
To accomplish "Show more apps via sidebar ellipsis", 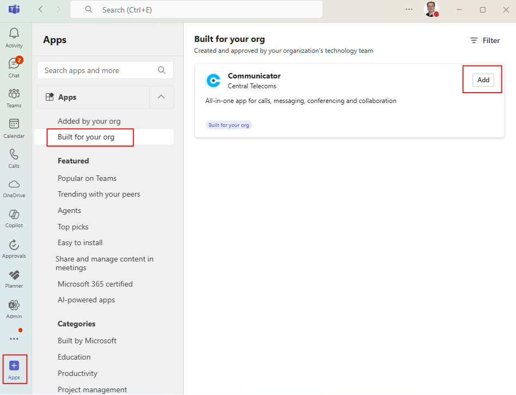I will coord(14,339).
